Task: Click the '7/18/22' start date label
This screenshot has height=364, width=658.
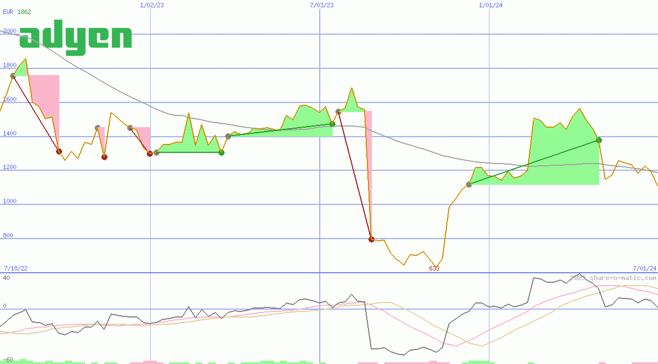Action: (x=16, y=268)
